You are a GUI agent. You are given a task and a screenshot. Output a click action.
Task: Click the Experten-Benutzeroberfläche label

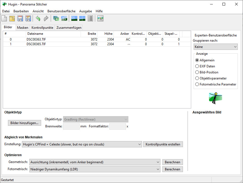point(216,35)
